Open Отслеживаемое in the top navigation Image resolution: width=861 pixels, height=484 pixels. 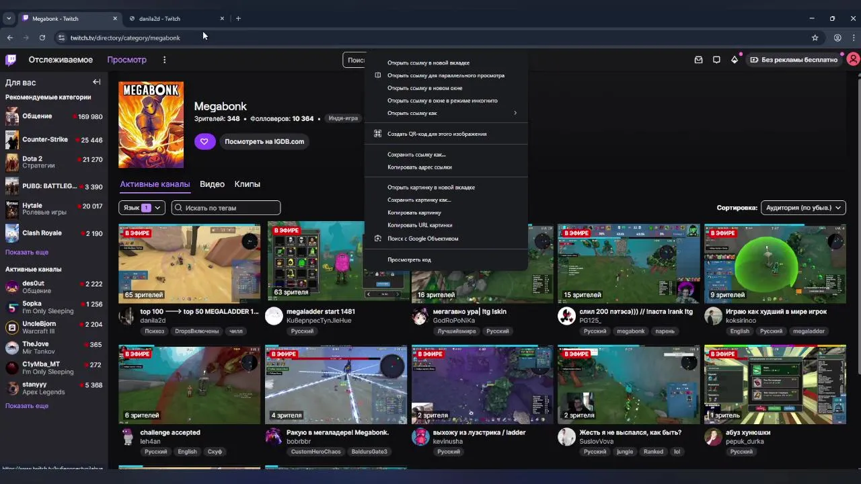(61, 60)
